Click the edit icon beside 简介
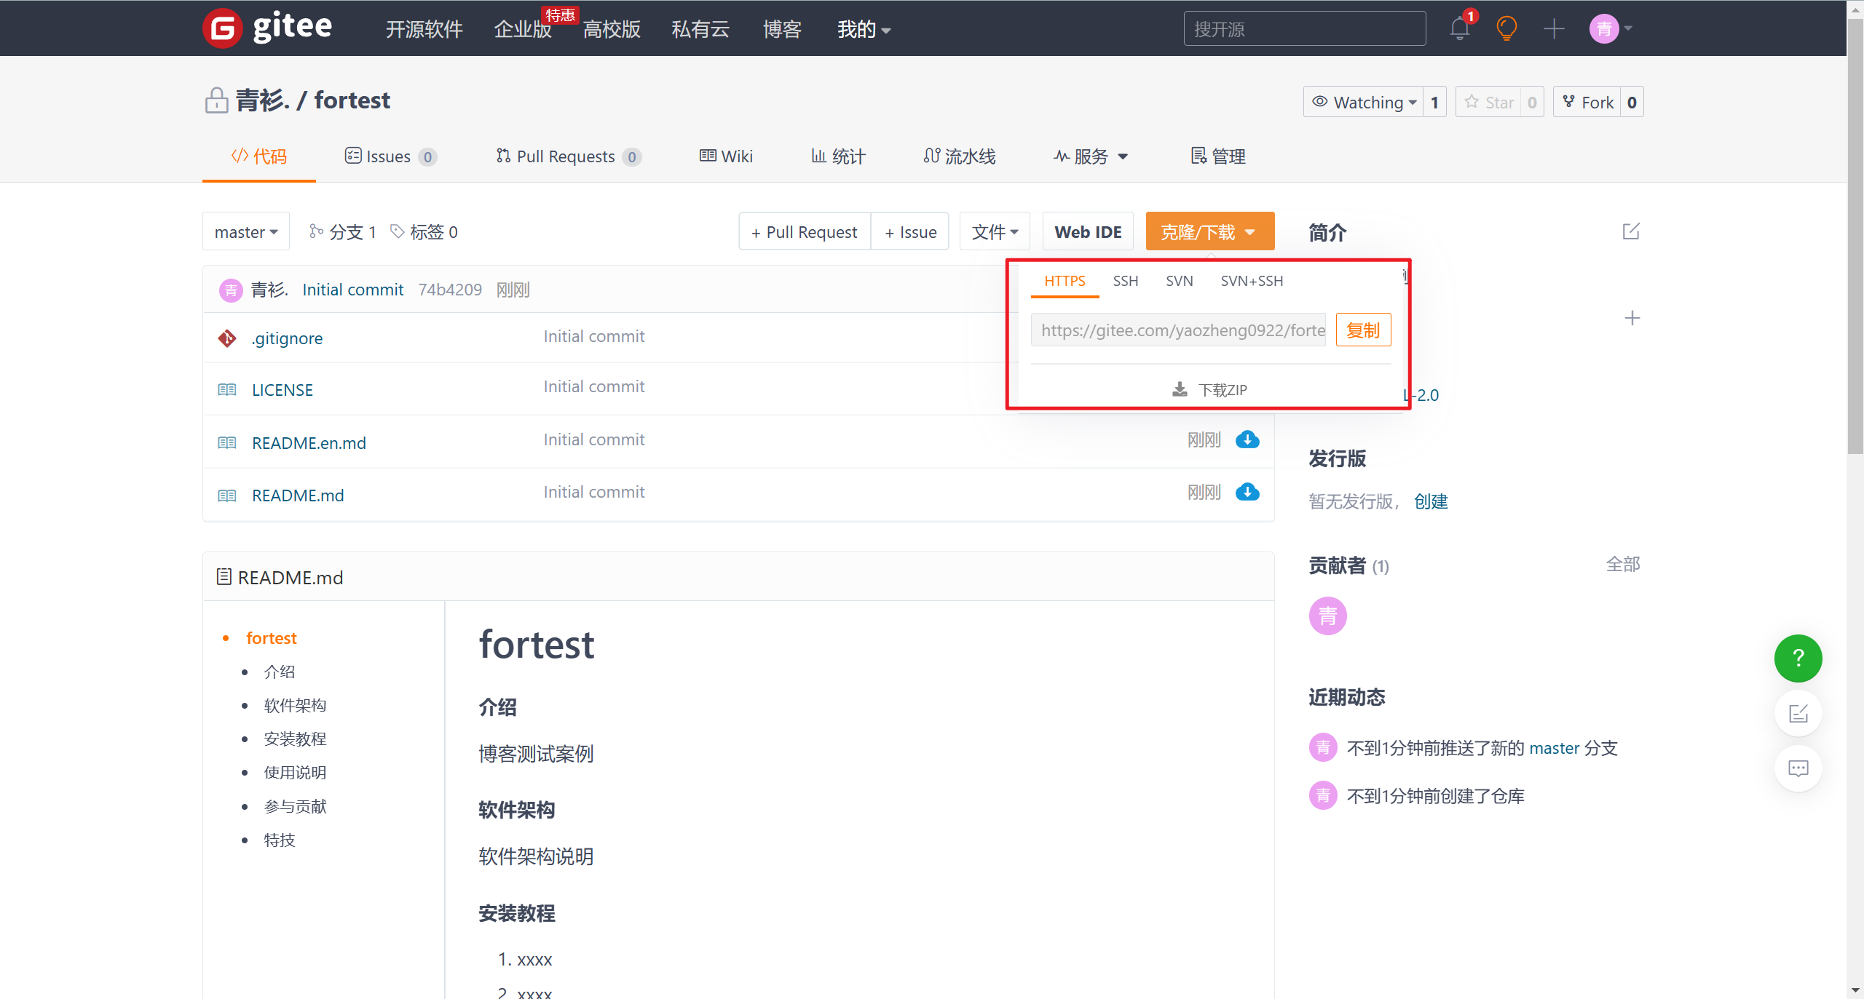The width and height of the screenshot is (1864, 999). pos(1631,231)
